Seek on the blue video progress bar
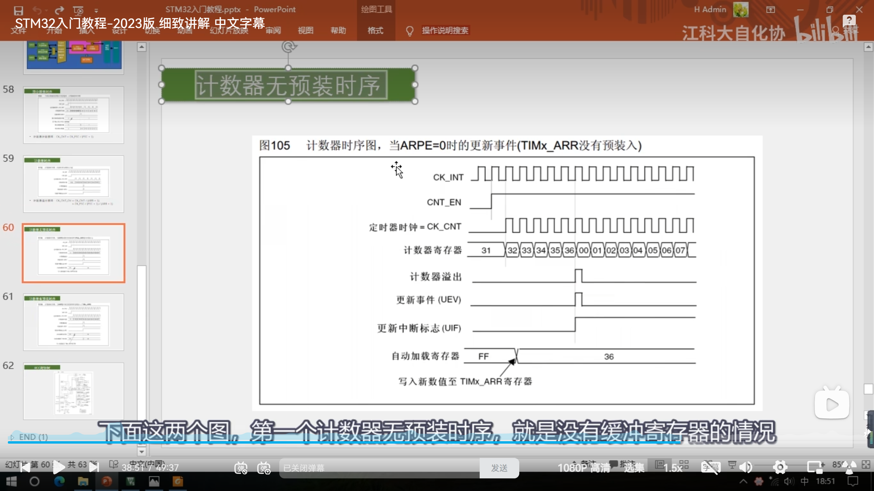Image resolution: width=874 pixels, height=491 pixels. (341, 442)
